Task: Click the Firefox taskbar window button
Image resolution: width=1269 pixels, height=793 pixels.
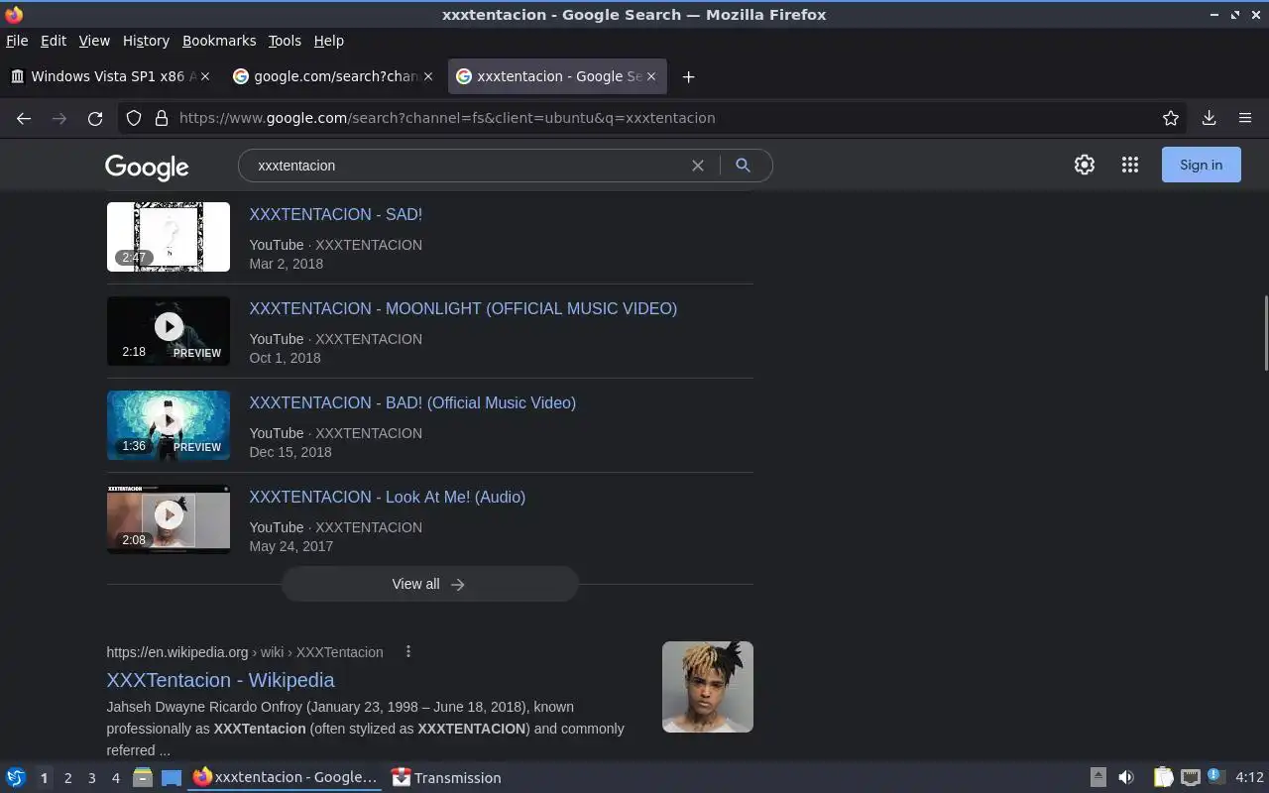Action: (286, 778)
